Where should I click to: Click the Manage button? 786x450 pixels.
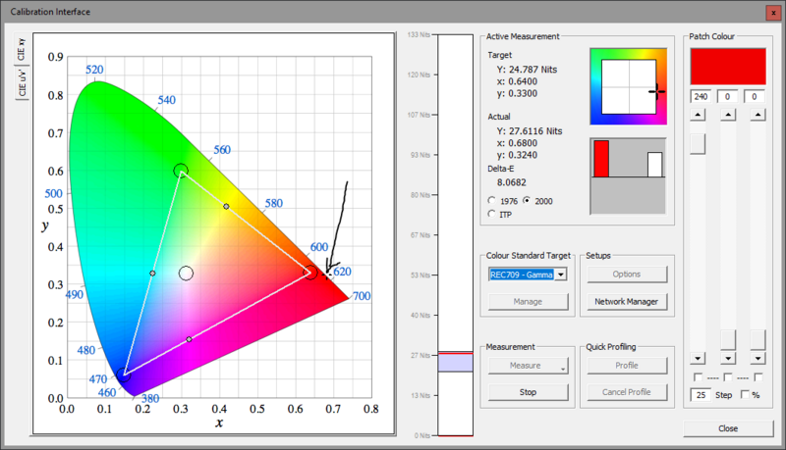coord(528,302)
